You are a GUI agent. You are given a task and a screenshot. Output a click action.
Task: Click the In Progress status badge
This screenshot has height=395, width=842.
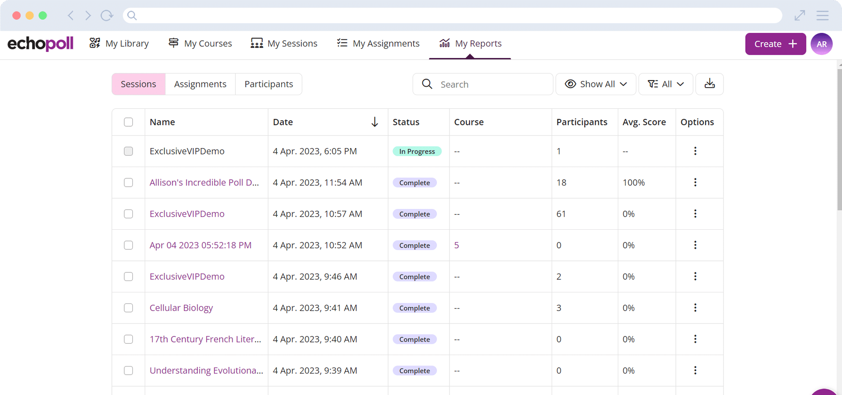tap(417, 151)
